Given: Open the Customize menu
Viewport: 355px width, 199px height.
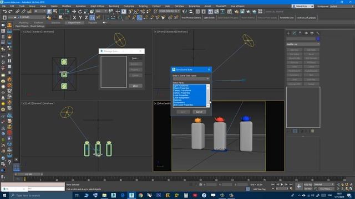Looking at the screenshot, I should 129,6.
